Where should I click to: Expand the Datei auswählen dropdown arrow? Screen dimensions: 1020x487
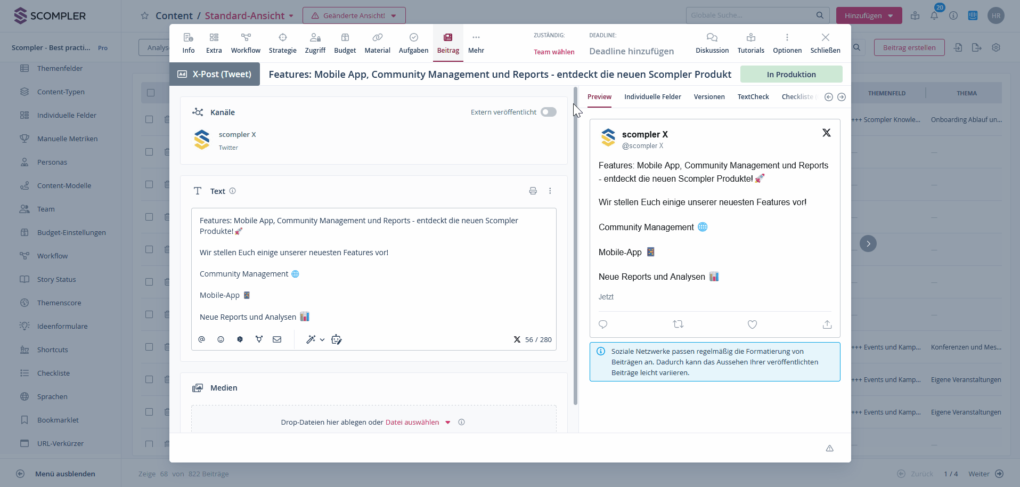click(448, 423)
